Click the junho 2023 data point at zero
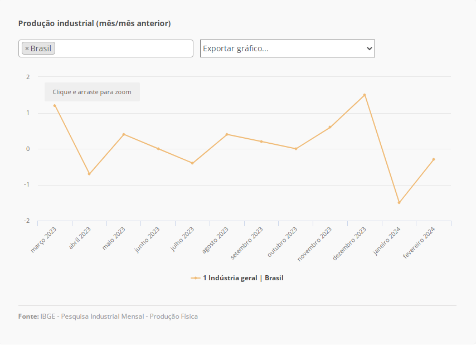Image resolution: width=476 pixels, height=346 pixels. click(x=158, y=149)
